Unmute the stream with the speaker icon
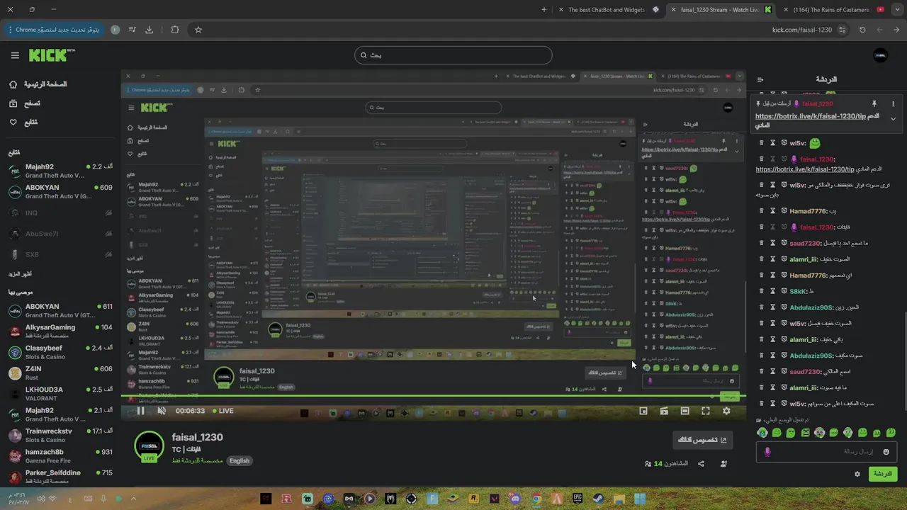This screenshot has height=510, width=907. click(x=162, y=411)
